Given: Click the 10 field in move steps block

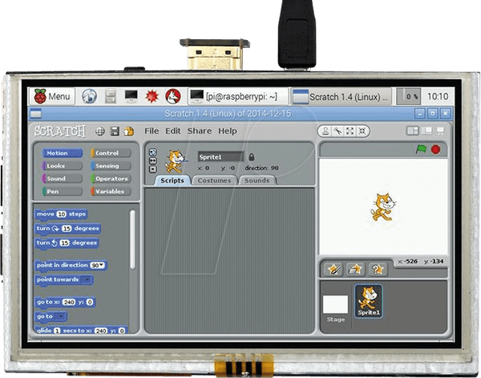Looking at the screenshot, I should click(62, 215).
